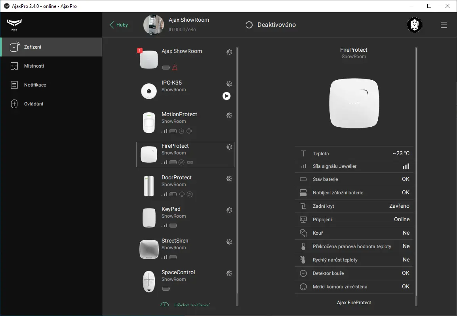Select the IPC-K35 device
This screenshot has height=316, width=457.
tap(185, 91)
